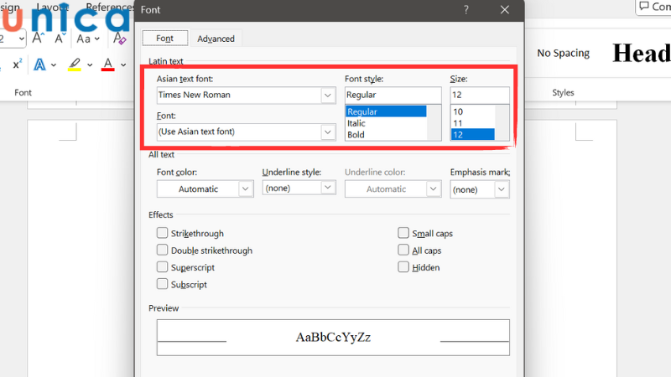Select Regular in Font style list
Viewport: 671px width, 377px height.
tap(386, 111)
